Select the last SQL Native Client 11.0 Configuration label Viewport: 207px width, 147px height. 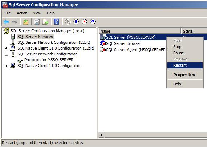tap(49, 66)
